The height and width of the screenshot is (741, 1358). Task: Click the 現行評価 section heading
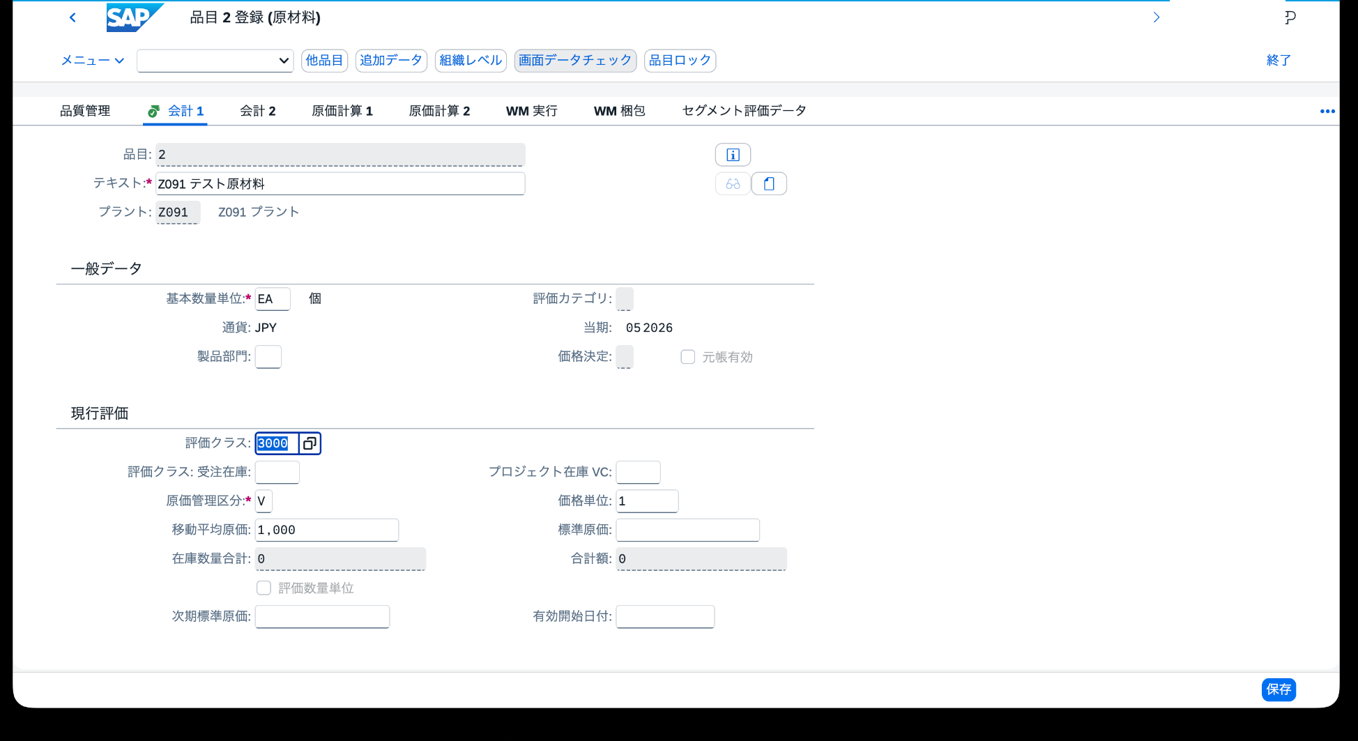[100, 414]
